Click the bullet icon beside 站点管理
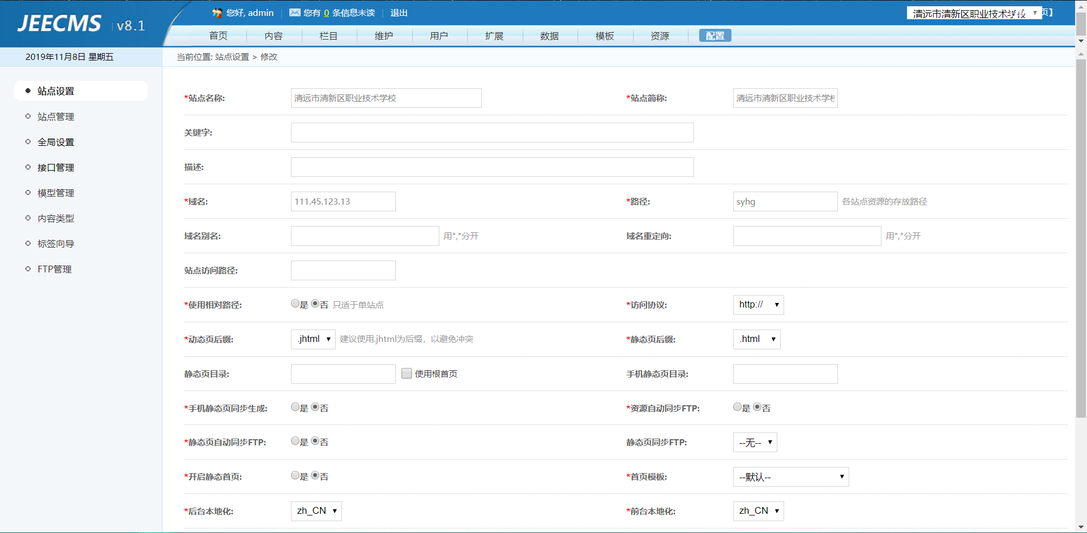 click(x=28, y=116)
